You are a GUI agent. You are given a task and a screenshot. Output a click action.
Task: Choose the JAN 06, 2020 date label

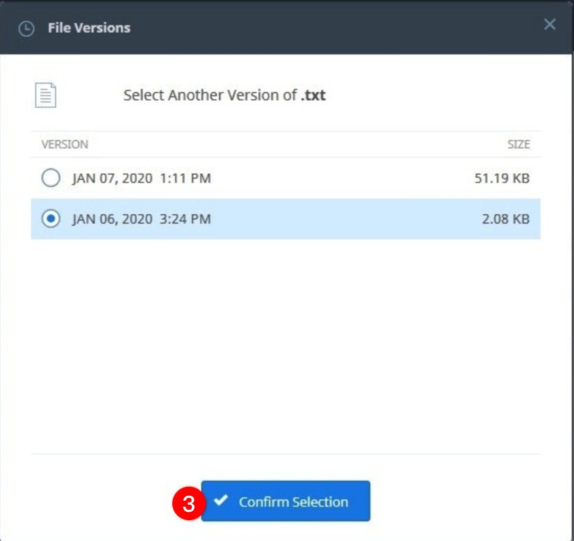112,219
